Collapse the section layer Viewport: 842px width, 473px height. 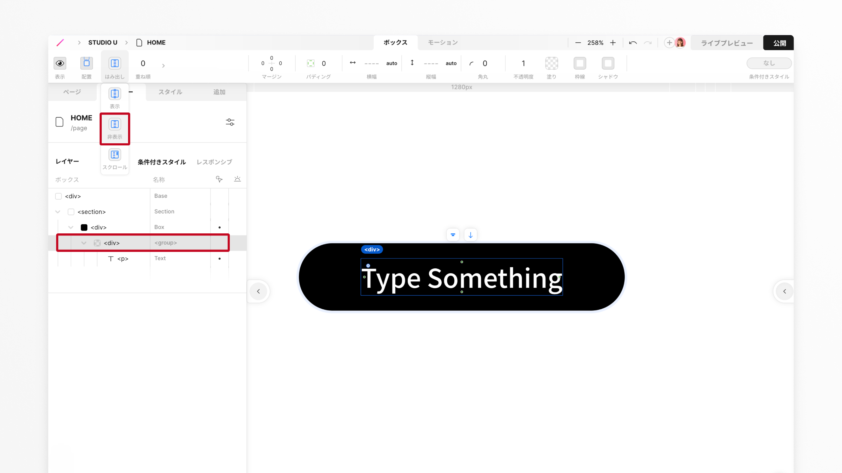point(58,212)
